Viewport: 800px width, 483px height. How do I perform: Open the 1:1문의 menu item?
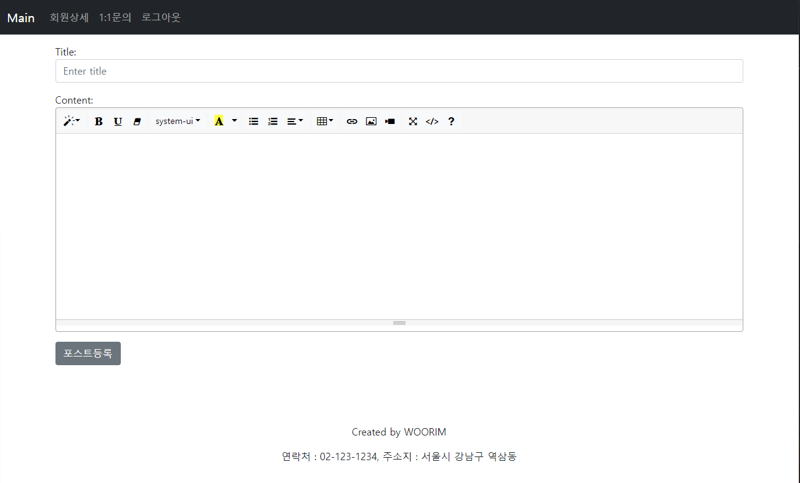click(x=115, y=17)
